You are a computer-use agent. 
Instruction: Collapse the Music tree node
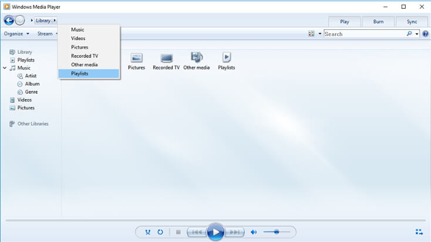pos(5,68)
